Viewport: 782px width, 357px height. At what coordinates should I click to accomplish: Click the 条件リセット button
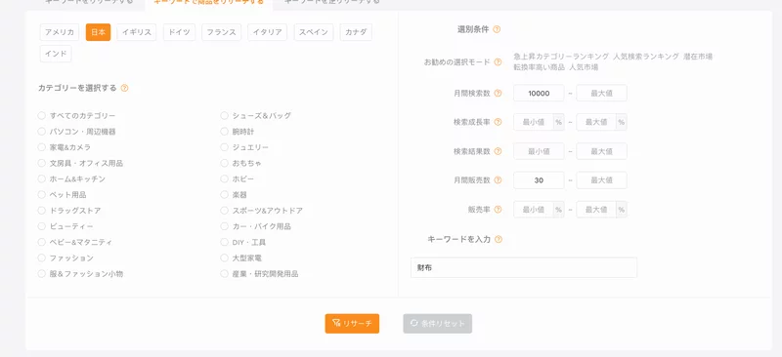pos(437,324)
